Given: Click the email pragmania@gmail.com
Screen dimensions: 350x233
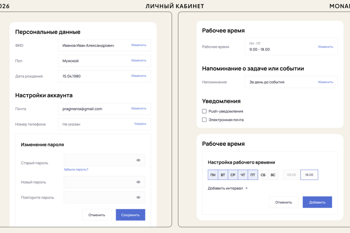Looking at the screenshot, I should (82, 109).
